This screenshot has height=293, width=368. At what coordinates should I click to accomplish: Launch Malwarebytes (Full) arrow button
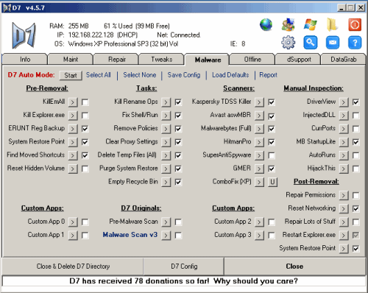[259, 129]
